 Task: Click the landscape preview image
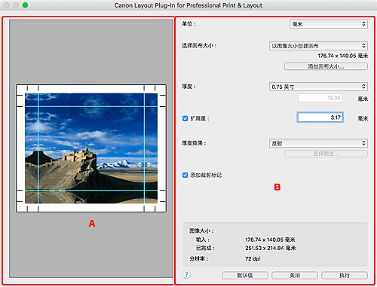point(91,148)
